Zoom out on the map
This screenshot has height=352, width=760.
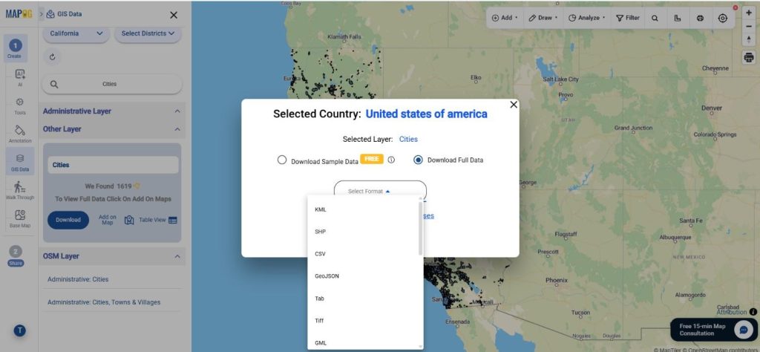pyautogui.click(x=750, y=26)
